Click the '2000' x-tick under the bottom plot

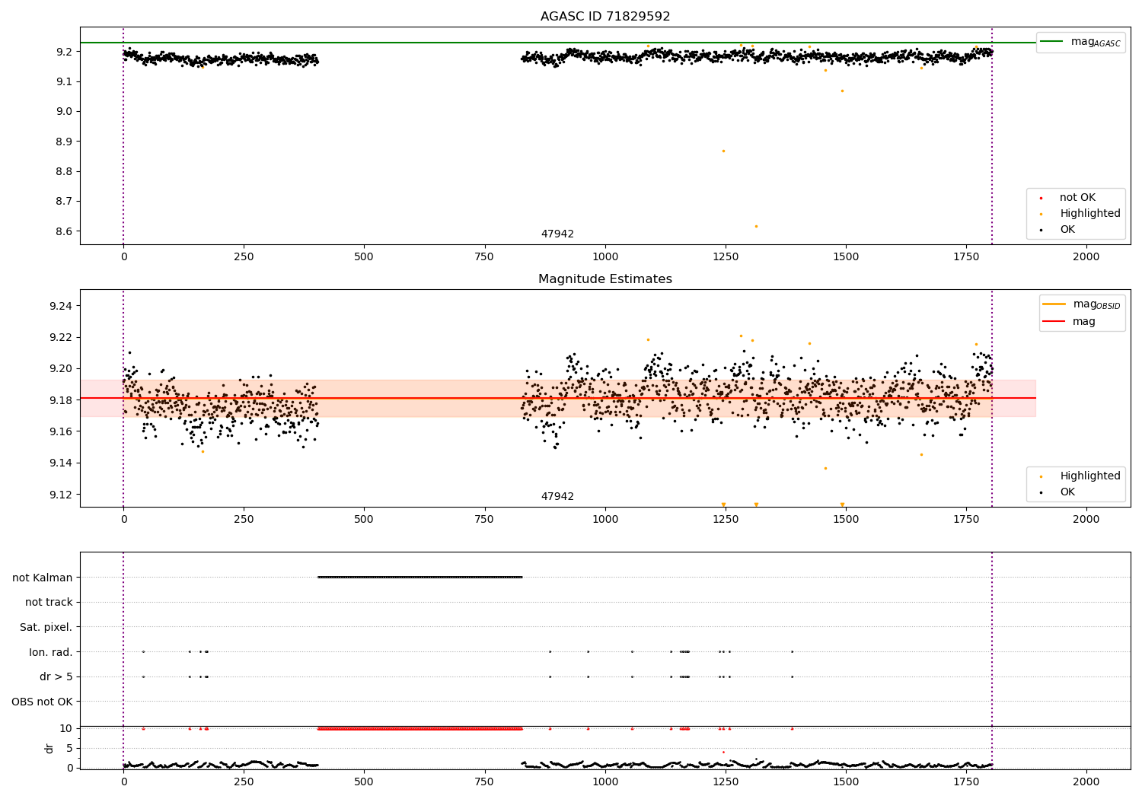[1086, 781]
